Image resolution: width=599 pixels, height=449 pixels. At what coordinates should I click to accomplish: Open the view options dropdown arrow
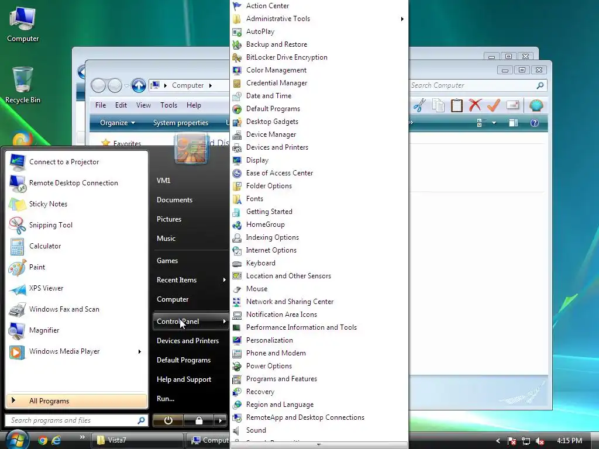click(x=494, y=123)
